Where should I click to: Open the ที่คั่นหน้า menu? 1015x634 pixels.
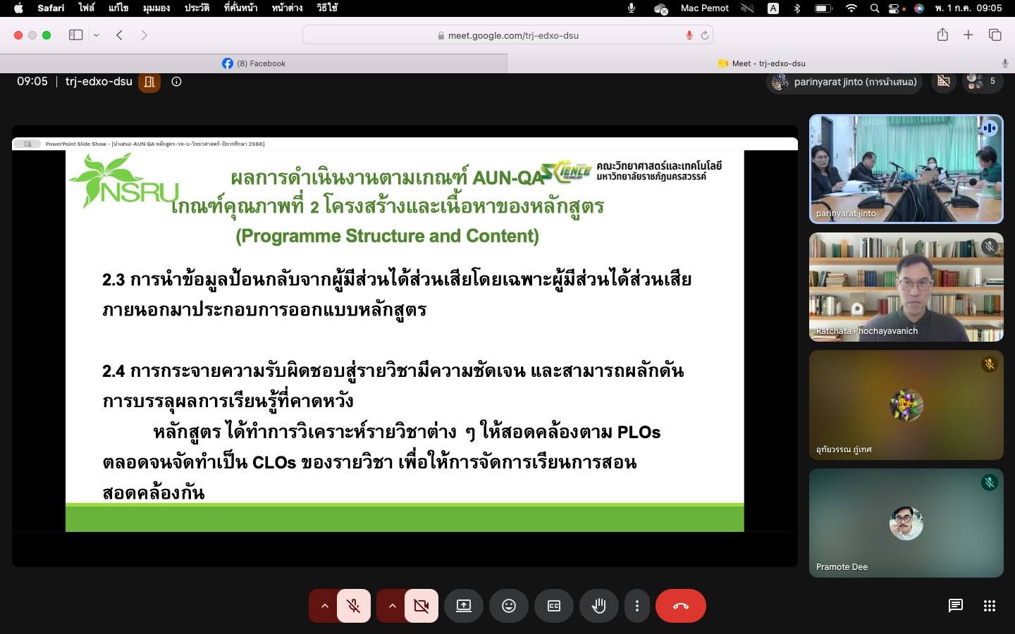[240, 8]
